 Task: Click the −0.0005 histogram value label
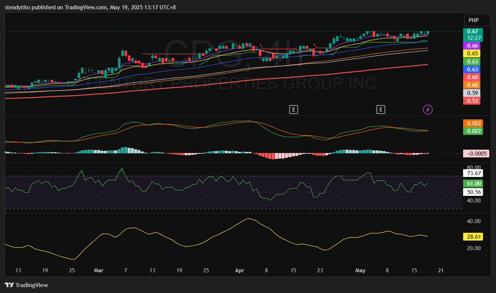click(476, 154)
